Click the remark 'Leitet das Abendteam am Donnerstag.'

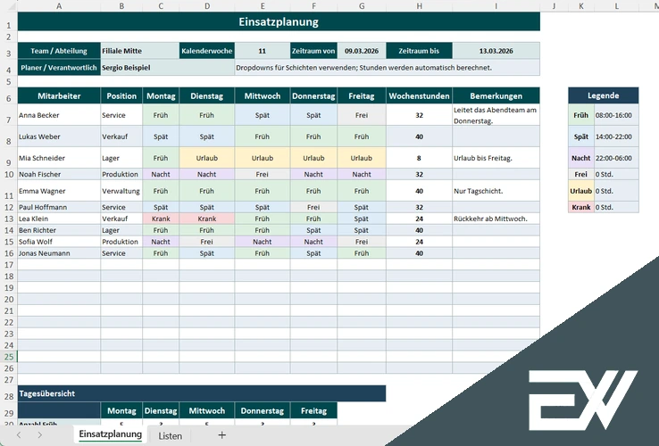(496, 115)
